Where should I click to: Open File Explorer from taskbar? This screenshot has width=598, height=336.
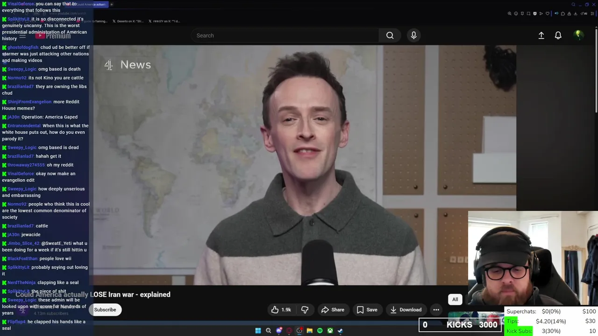tap(309, 331)
